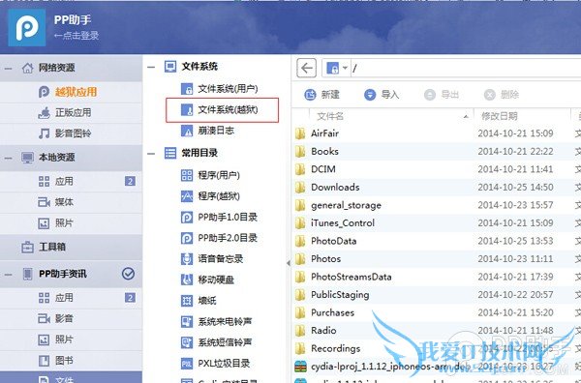Click the PP助手 logo icon
The image size is (581, 383).
click(x=27, y=28)
